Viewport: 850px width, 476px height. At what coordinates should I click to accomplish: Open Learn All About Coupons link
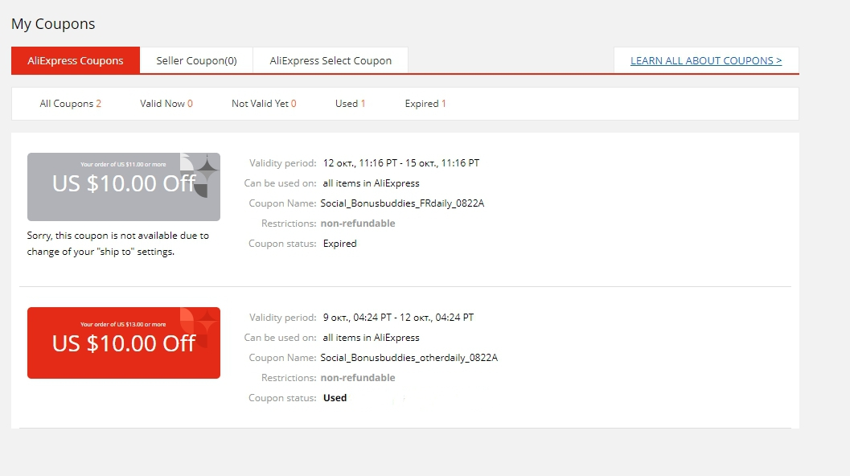click(x=706, y=60)
